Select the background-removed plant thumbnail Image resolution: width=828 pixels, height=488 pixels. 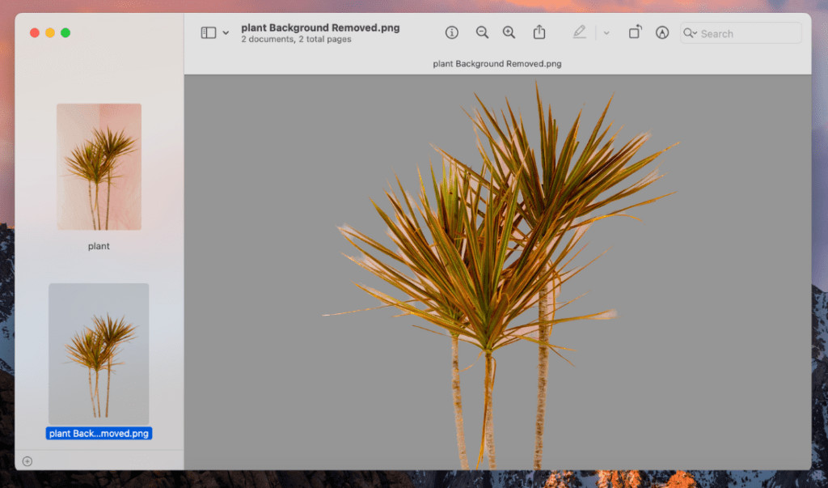click(99, 354)
